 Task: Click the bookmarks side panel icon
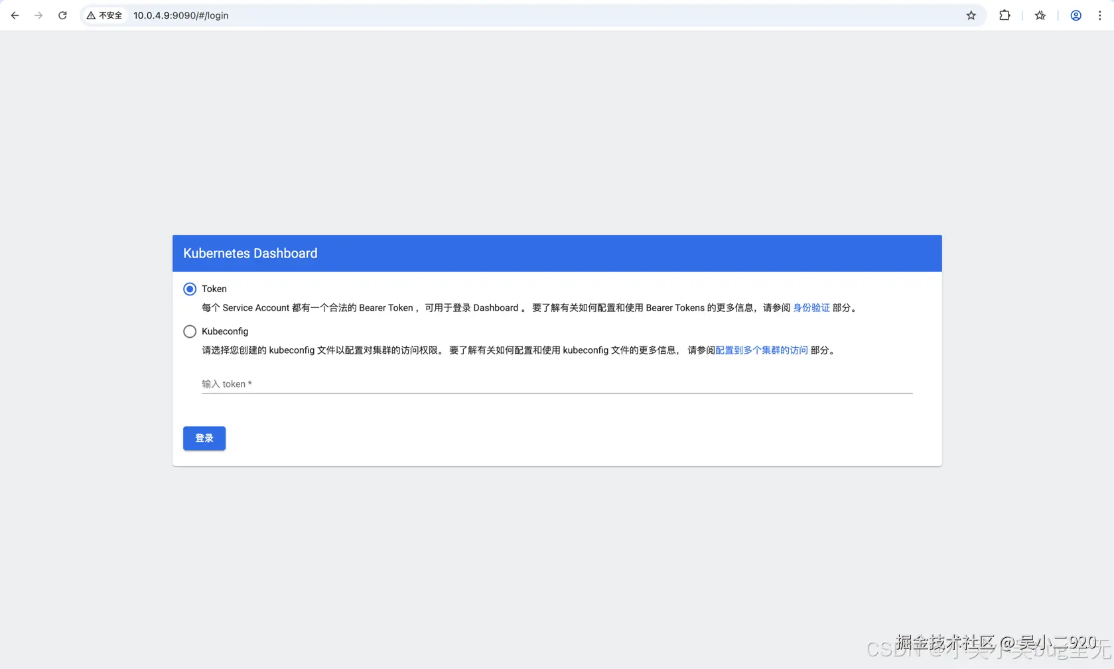click(x=1040, y=15)
